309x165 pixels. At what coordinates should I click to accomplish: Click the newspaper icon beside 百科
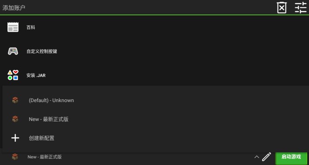[13, 27]
